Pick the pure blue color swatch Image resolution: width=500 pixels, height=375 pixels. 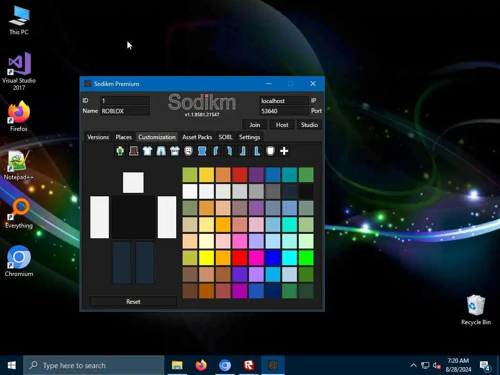[x=273, y=258]
